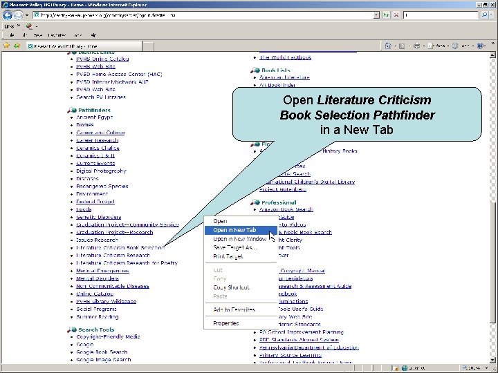Choose Open in New Window
Screen dimensions: 498x373
pyautogui.click(x=241, y=239)
